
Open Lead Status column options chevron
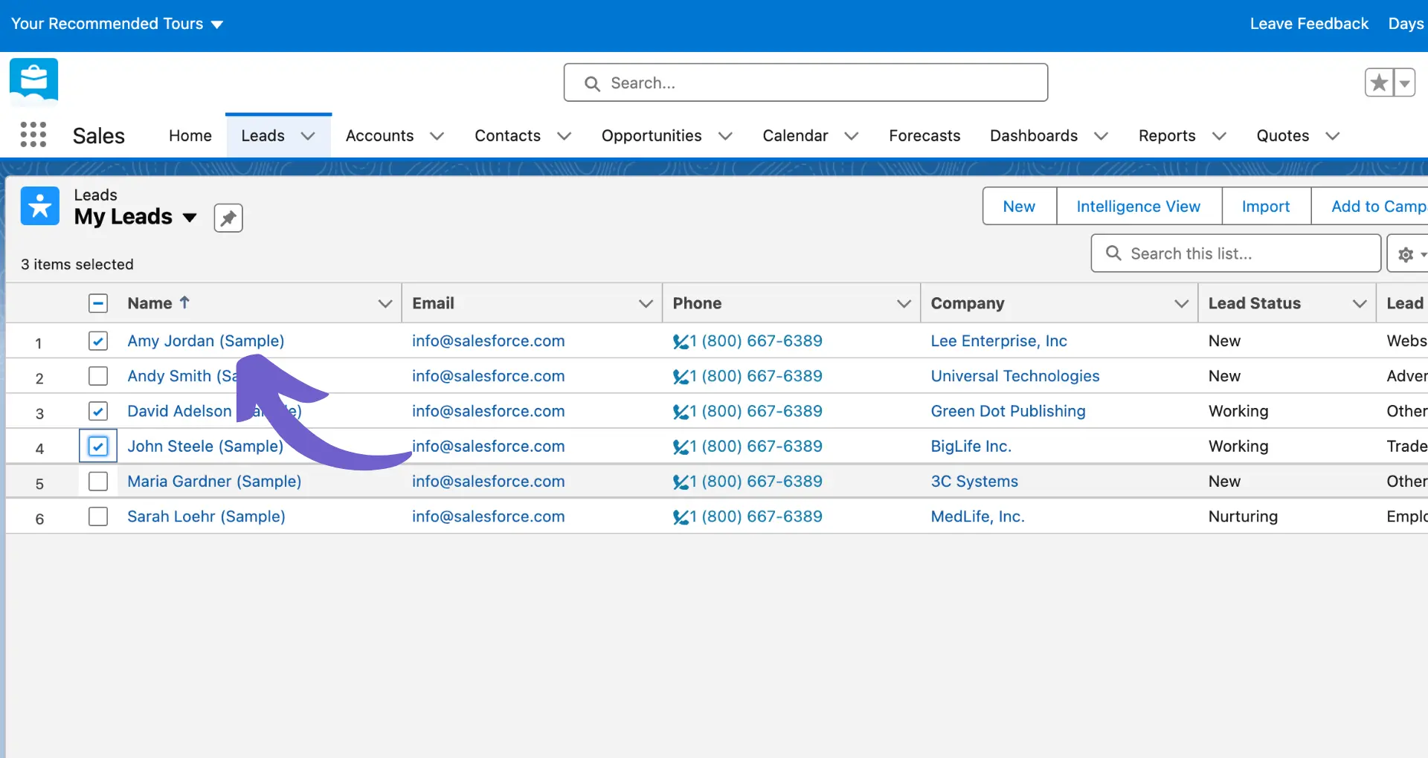(1360, 303)
